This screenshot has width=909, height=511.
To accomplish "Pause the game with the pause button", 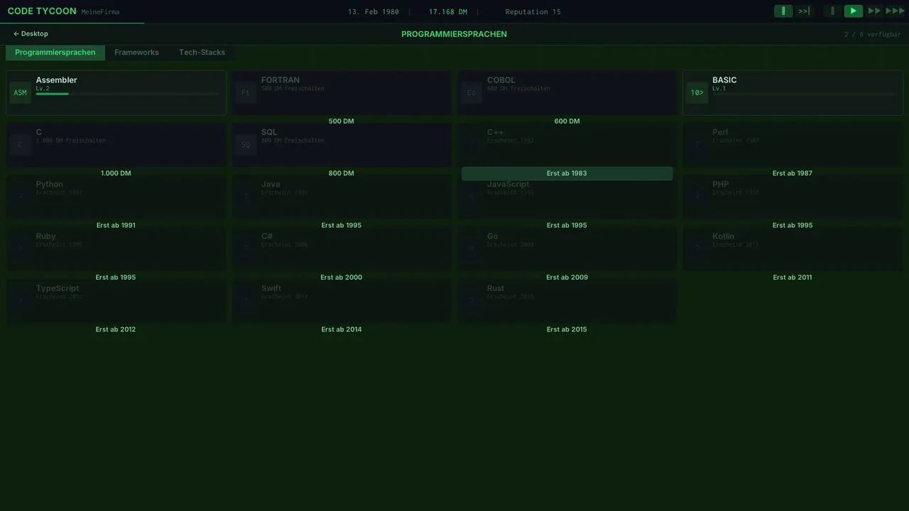I will point(832,11).
